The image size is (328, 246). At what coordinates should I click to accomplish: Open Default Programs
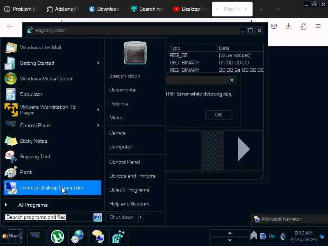(x=129, y=190)
